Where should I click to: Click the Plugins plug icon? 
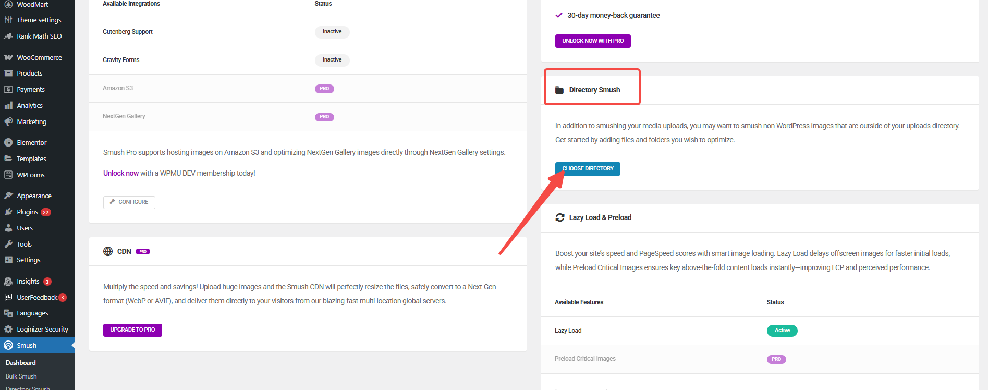tap(8, 212)
